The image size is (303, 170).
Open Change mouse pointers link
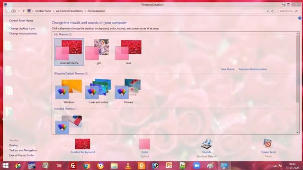coord(23,34)
